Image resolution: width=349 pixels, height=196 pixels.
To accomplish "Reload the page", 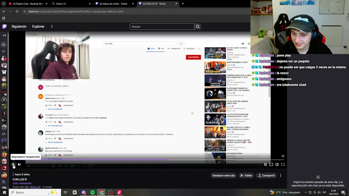I will click(17, 11).
